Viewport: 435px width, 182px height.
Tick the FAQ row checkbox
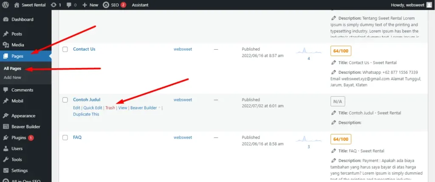(65, 137)
